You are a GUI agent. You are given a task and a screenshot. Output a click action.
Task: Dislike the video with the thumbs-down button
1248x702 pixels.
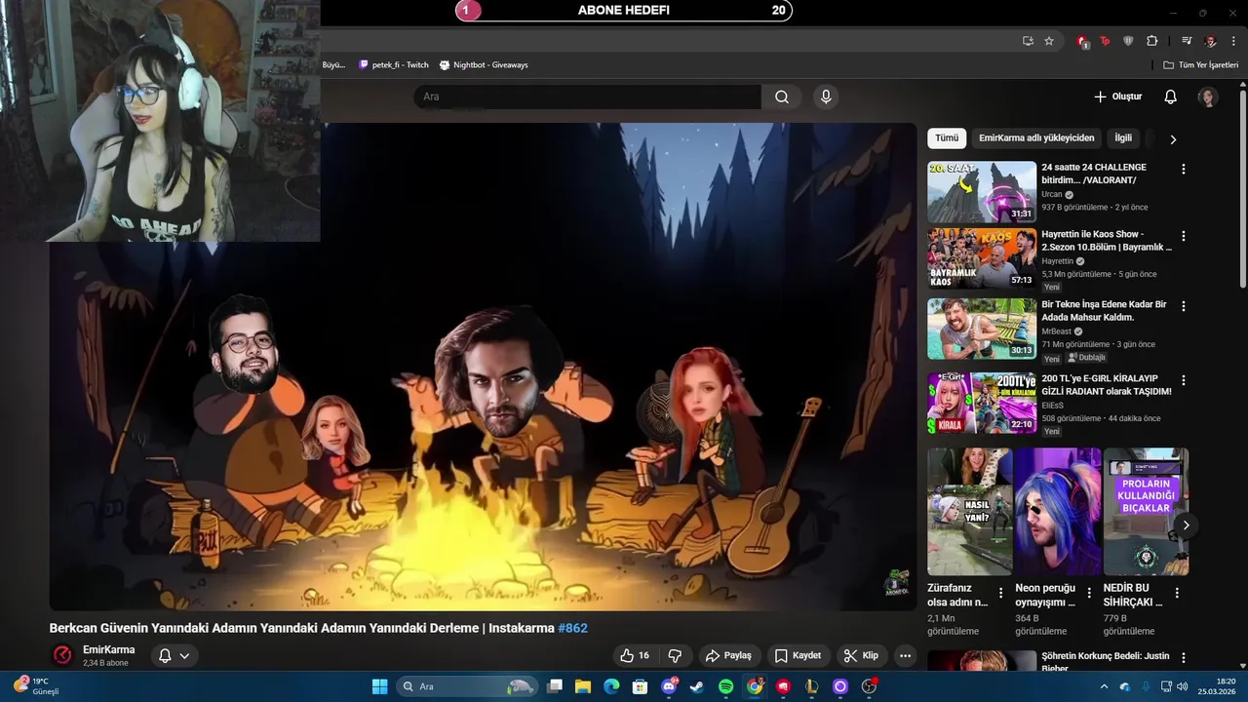coord(674,655)
